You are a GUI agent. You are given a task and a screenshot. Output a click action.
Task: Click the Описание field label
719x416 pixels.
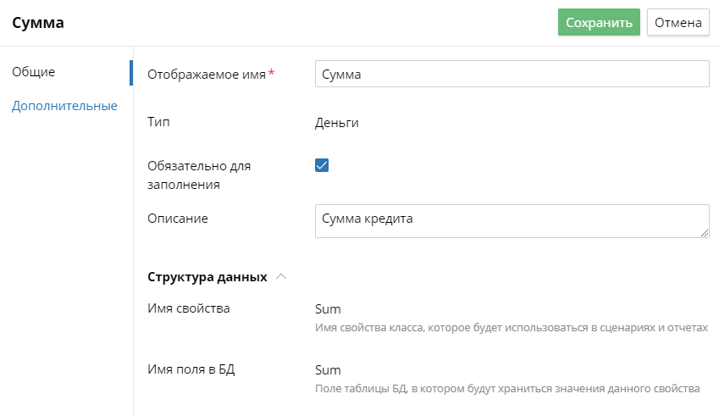click(178, 218)
